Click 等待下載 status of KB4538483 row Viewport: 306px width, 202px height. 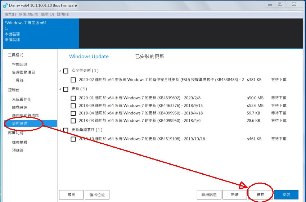pos(279,80)
